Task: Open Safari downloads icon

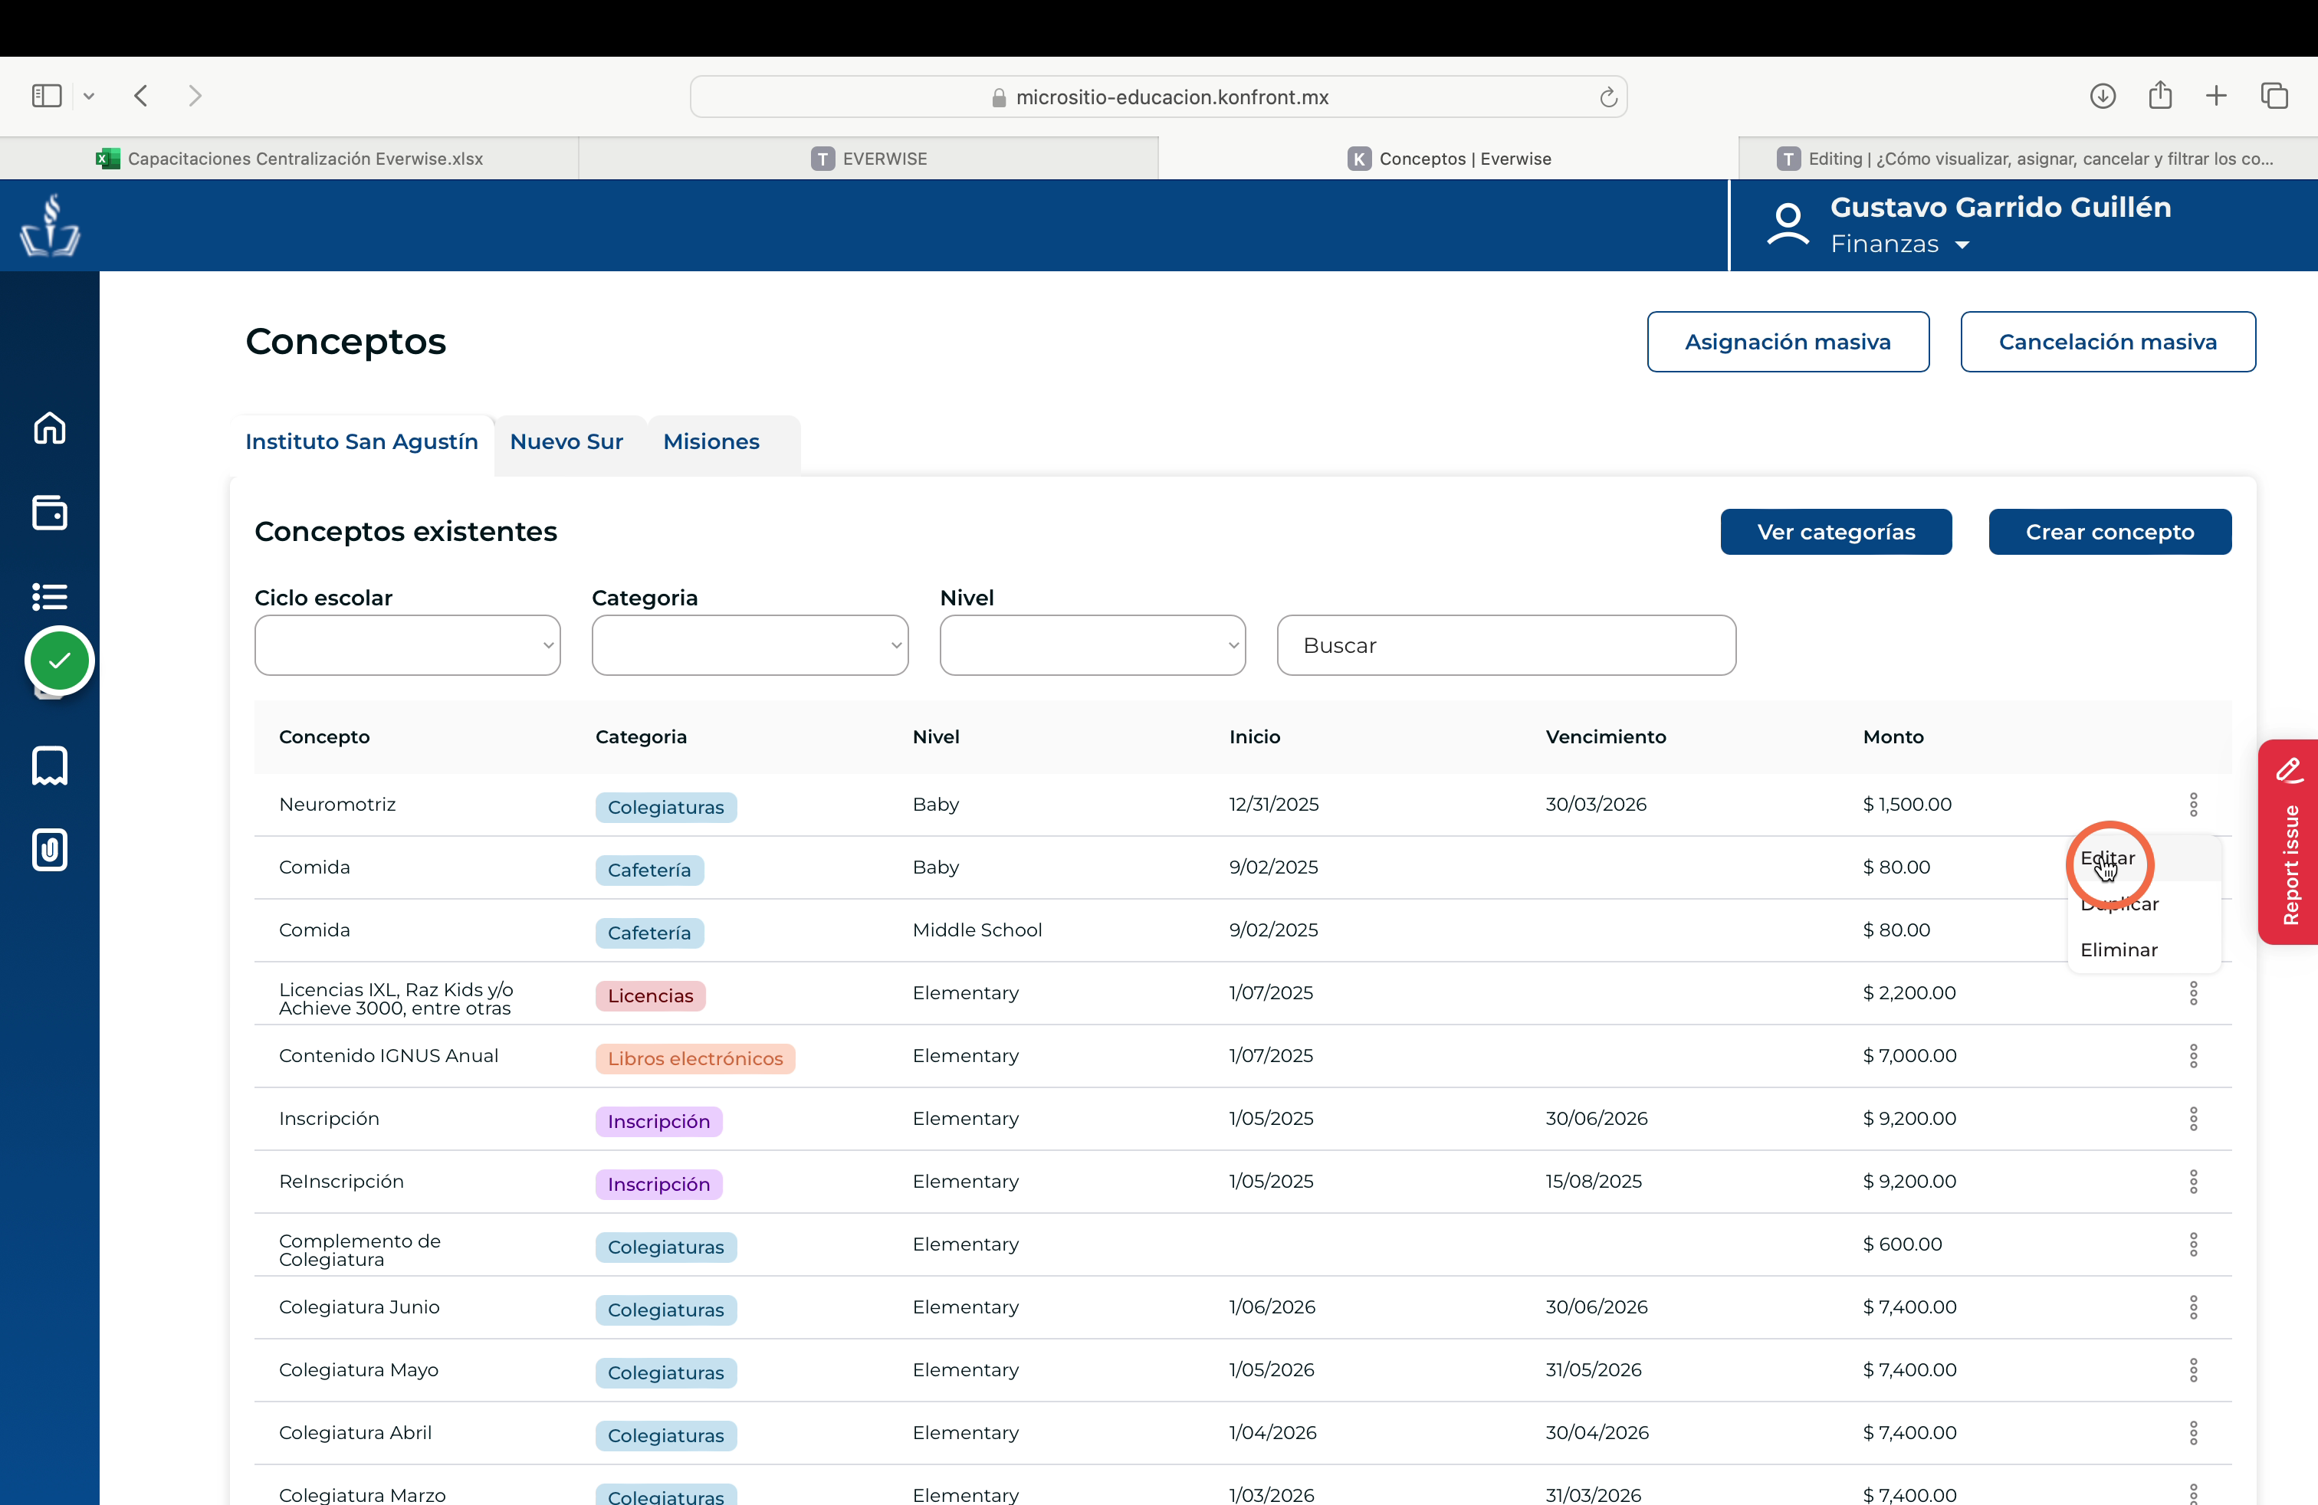Action: click(2103, 95)
